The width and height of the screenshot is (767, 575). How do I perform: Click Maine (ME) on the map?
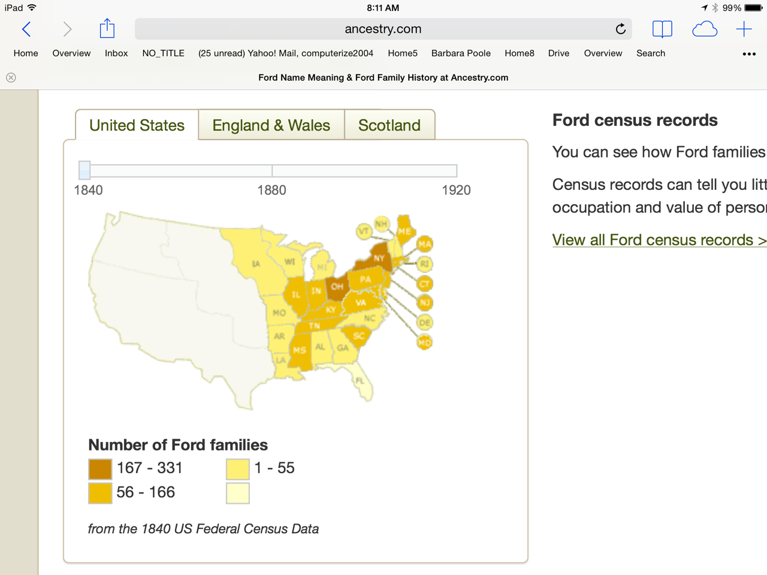click(x=404, y=231)
